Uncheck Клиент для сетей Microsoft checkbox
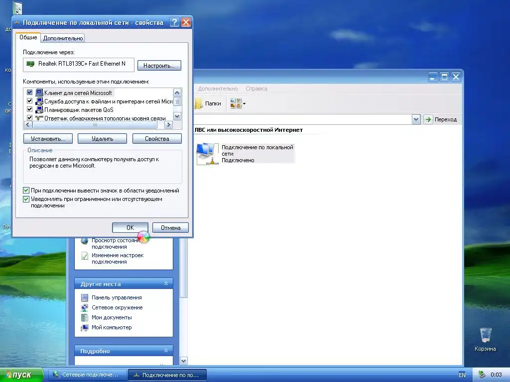This screenshot has height=382, width=510. point(29,93)
